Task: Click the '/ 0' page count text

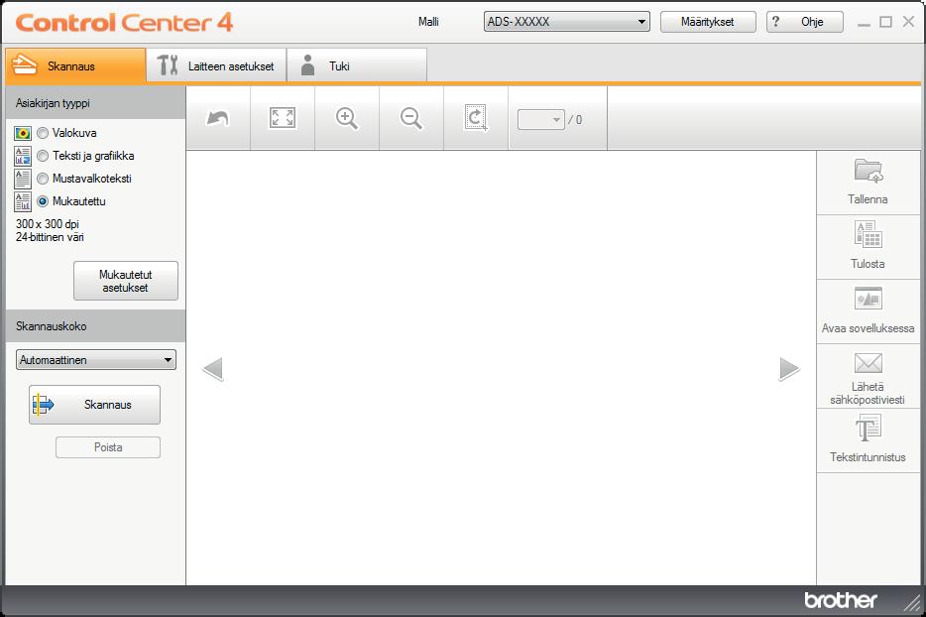Action: (x=575, y=120)
